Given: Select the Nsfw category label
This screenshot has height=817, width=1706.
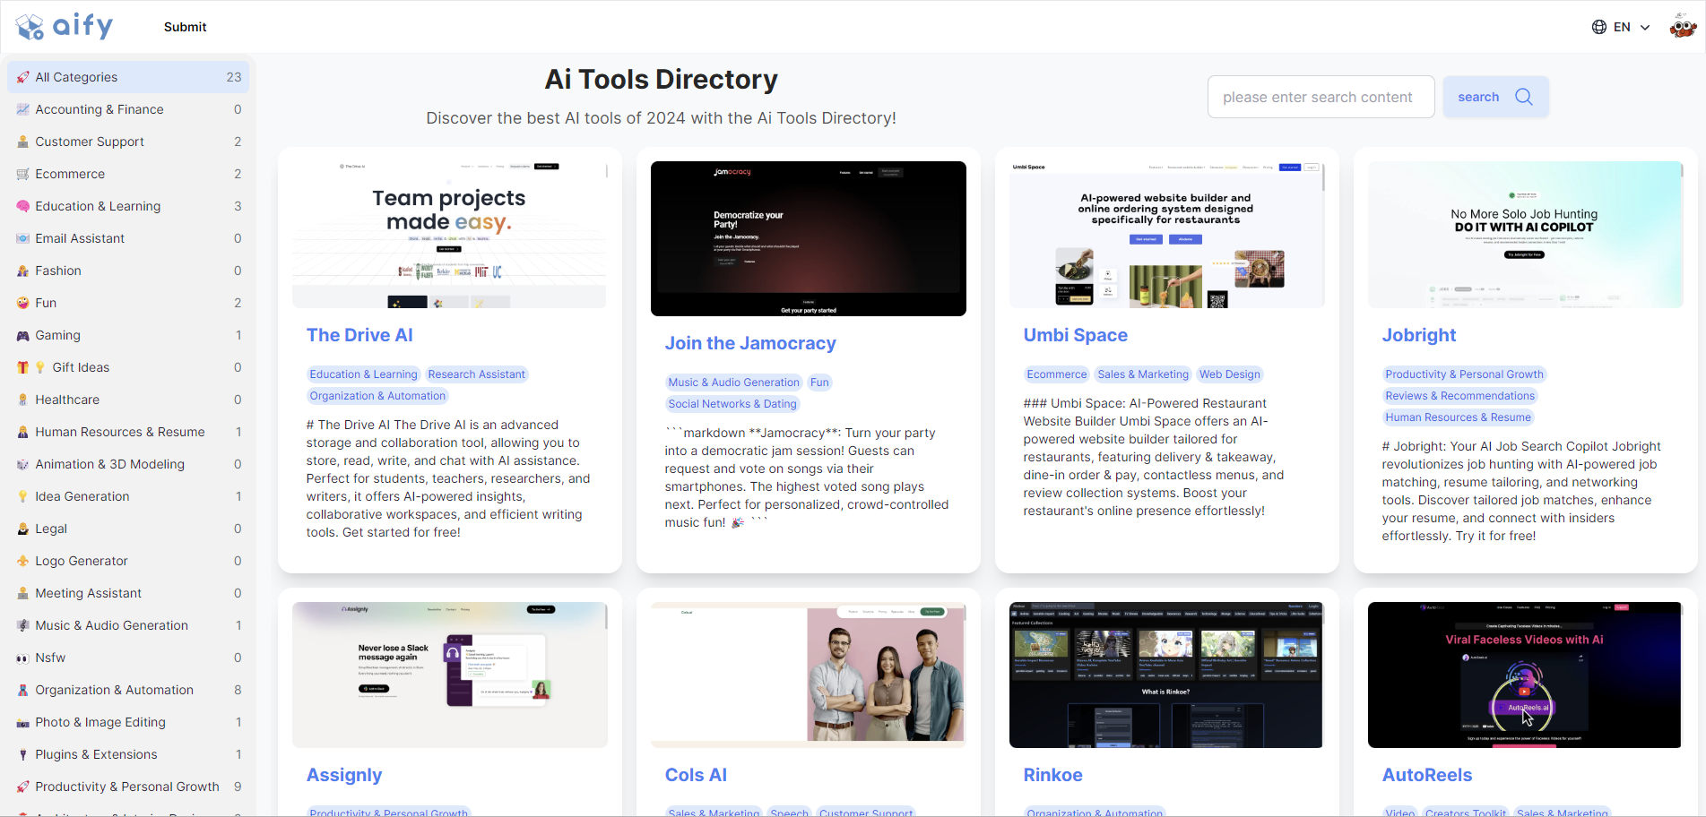Looking at the screenshot, I should [50, 658].
